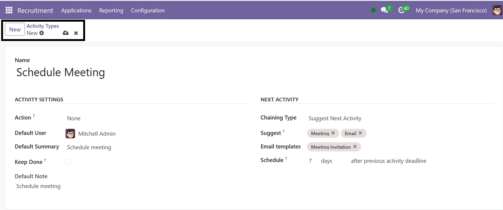Show help tooltip for Keep Done
This screenshot has width=503, height=210.
pyautogui.click(x=45, y=160)
